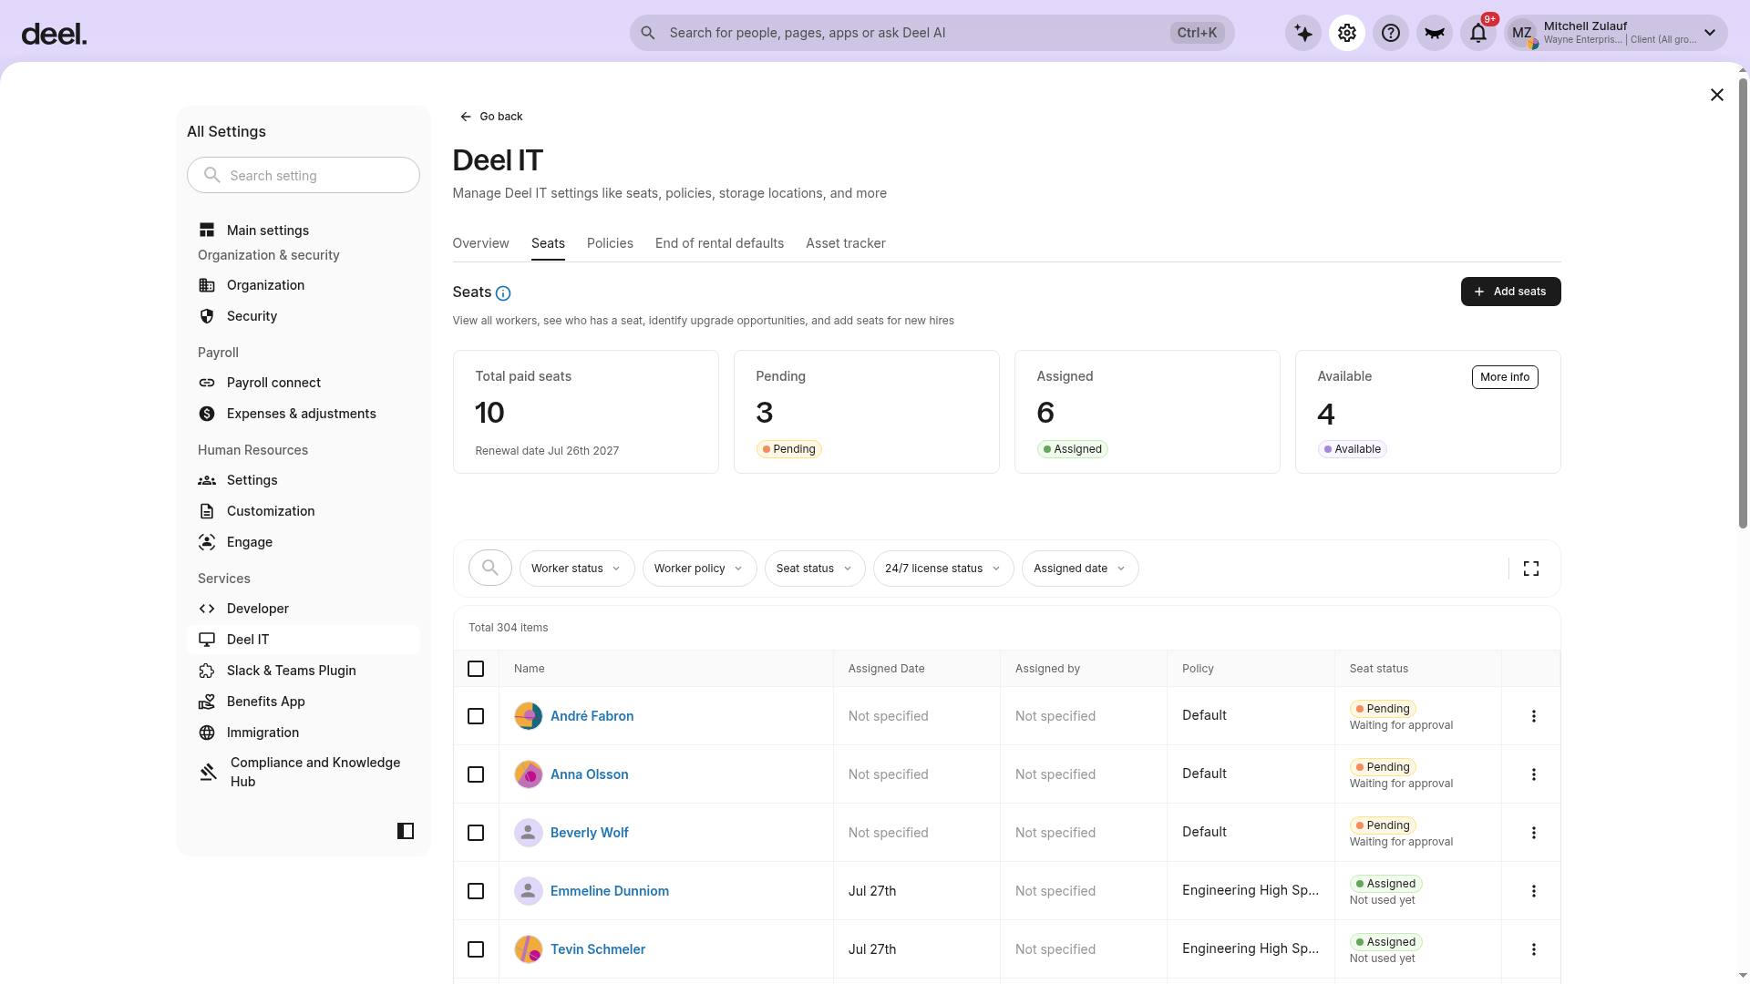Image resolution: width=1750 pixels, height=984 pixels.
Task: Click the Search setting input field
Action: (304, 175)
